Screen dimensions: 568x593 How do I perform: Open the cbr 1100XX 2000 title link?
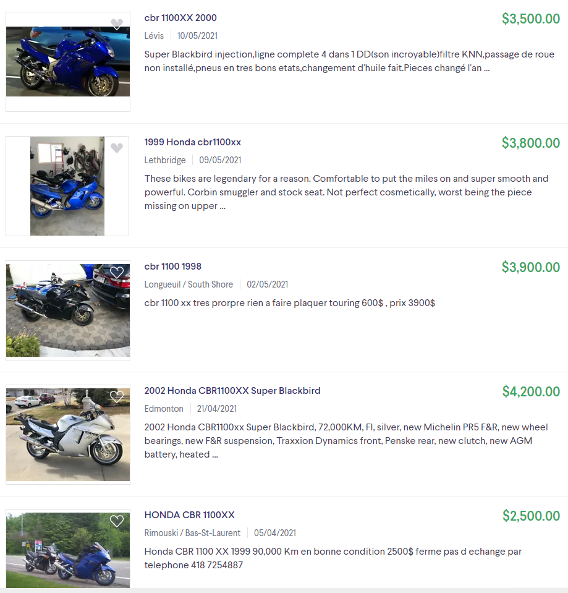click(x=180, y=18)
